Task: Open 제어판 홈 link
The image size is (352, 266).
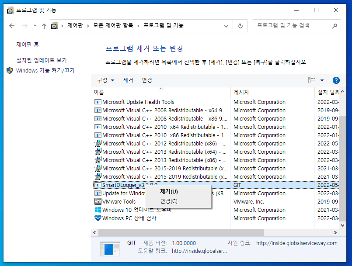Action: point(28,45)
